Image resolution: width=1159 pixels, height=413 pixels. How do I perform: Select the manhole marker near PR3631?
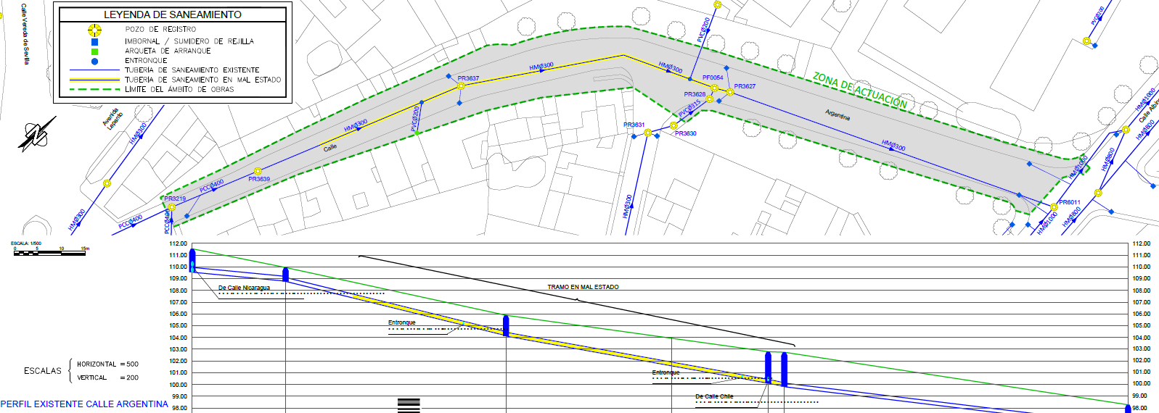pyautogui.click(x=648, y=133)
